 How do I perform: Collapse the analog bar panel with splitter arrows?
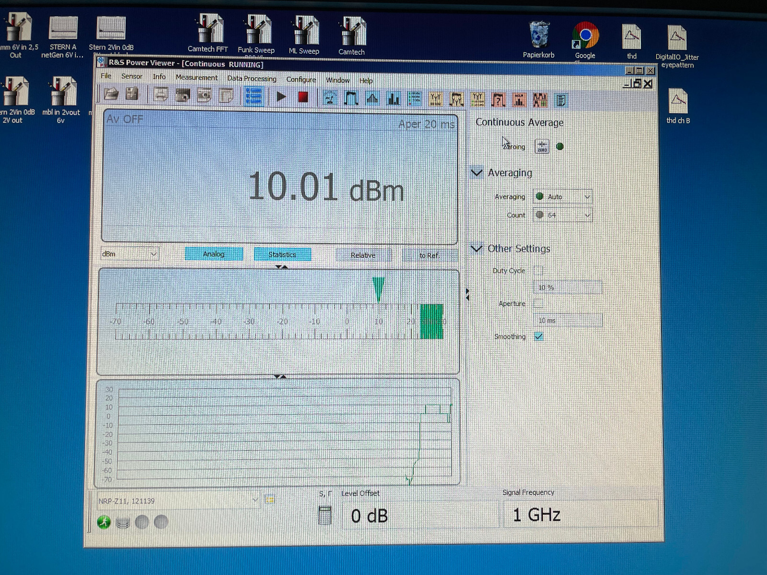tap(281, 266)
